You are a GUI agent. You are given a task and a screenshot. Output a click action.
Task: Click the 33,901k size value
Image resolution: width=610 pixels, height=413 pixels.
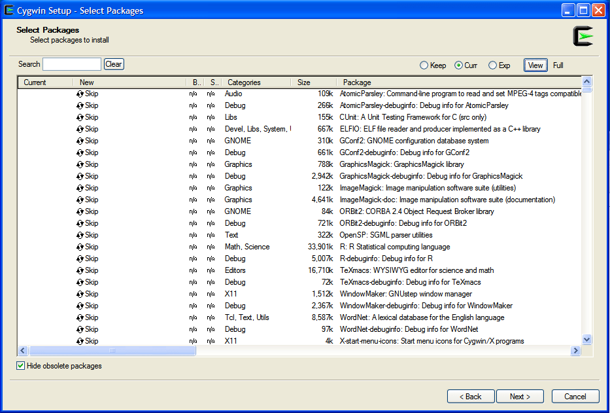tap(320, 247)
